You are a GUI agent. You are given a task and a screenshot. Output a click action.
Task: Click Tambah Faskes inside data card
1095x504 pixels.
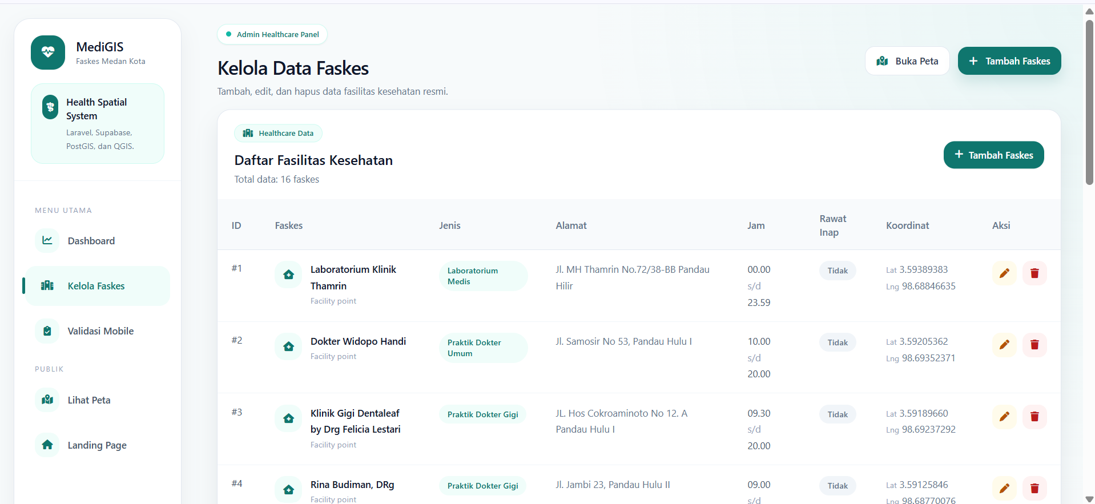(994, 155)
